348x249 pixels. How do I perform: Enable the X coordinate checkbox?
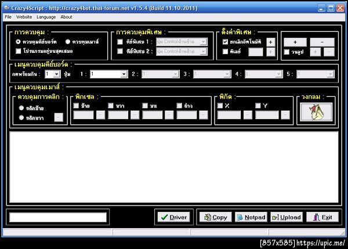(220, 106)
